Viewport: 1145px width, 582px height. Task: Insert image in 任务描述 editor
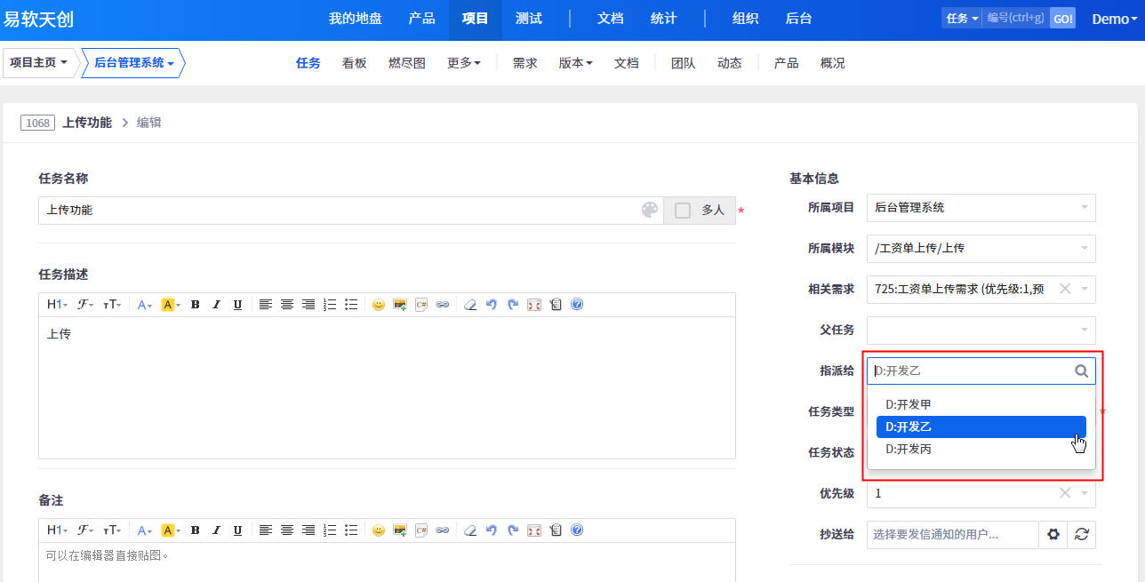400,305
